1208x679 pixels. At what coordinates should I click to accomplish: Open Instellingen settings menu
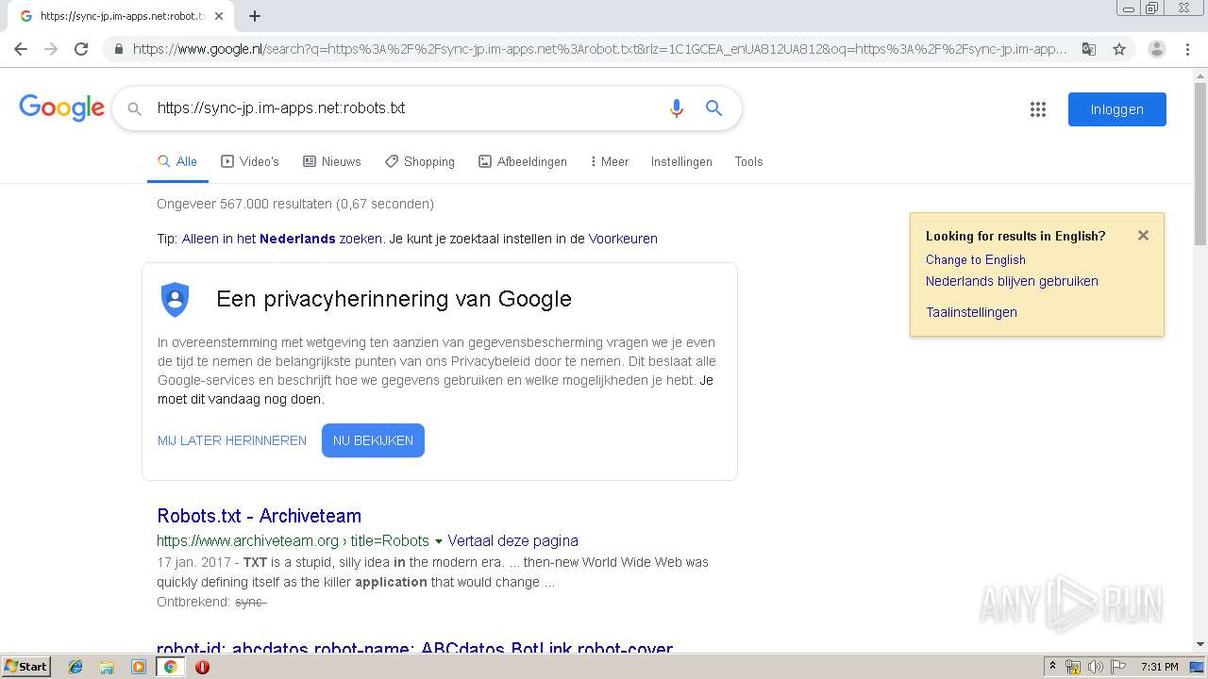tap(681, 161)
